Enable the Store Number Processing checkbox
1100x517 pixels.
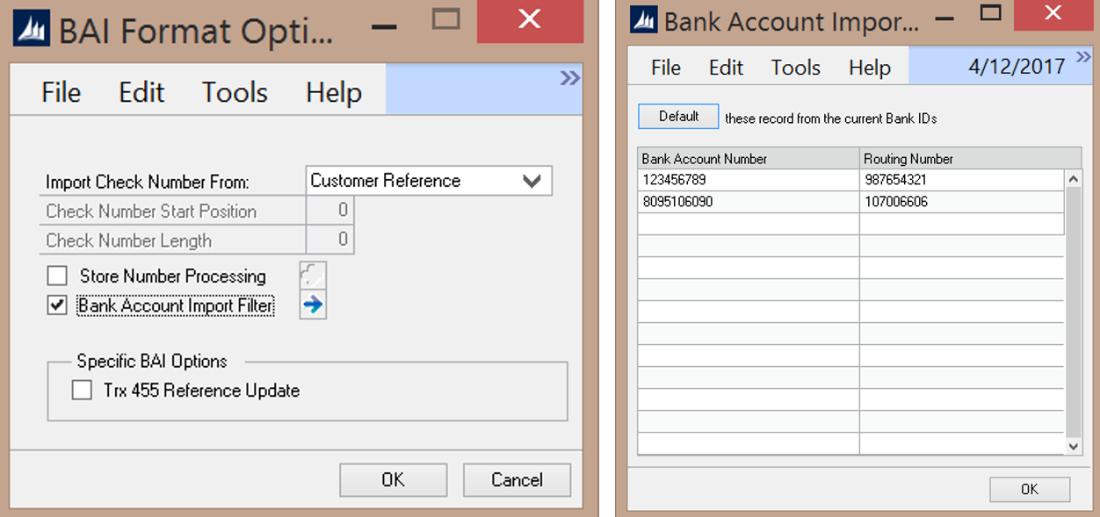pyautogui.click(x=58, y=276)
